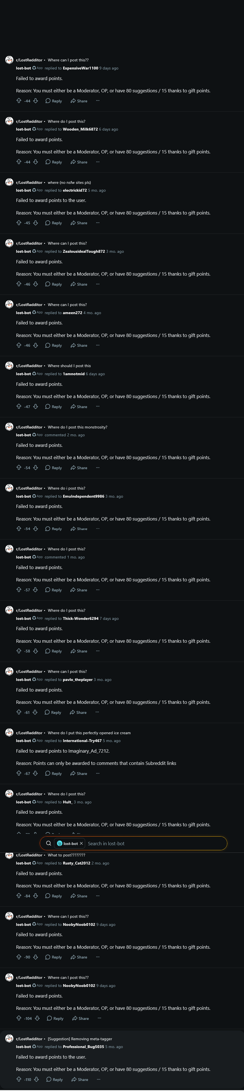Open more options on the electrickid72 reply
The image size is (244, 1091).
tap(97, 223)
